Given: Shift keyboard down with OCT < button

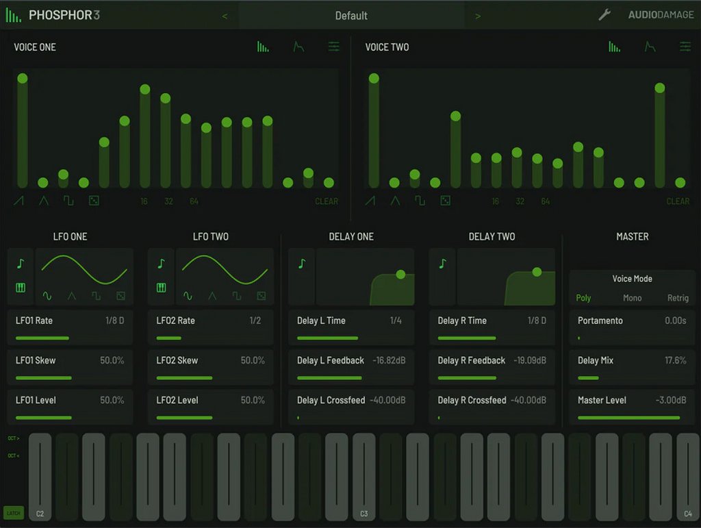Looking at the screenshot, I should pyautogui.click(x=14, y=455).
